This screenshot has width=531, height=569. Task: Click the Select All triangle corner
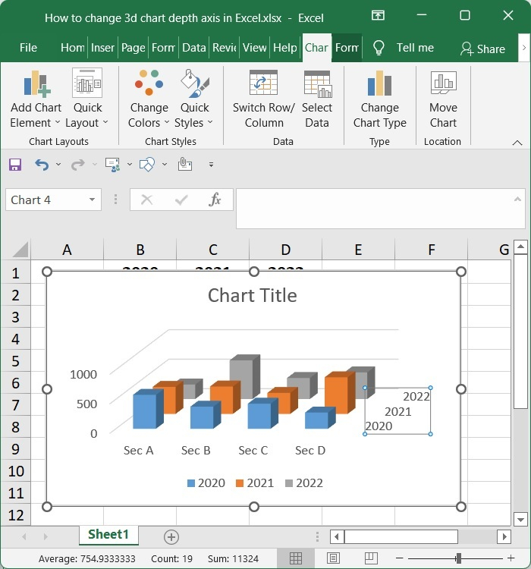(x=20, y=250)
